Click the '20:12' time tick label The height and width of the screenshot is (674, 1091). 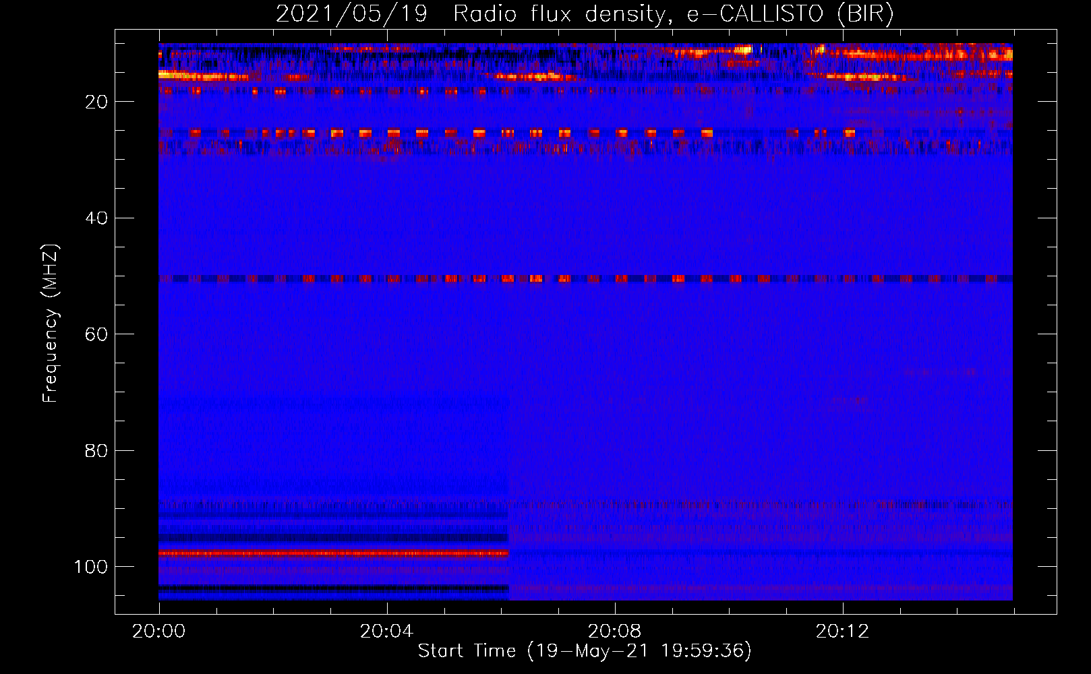843,632
